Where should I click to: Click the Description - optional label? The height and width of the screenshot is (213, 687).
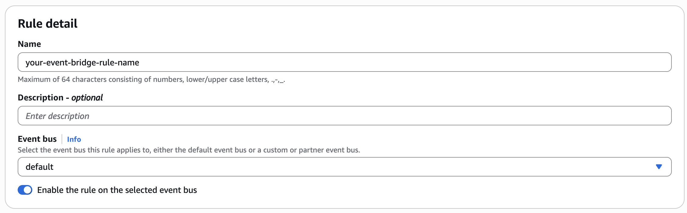pos(60,97)
